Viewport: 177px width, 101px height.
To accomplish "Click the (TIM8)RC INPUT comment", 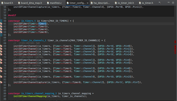I will click(x=28, y=79).
